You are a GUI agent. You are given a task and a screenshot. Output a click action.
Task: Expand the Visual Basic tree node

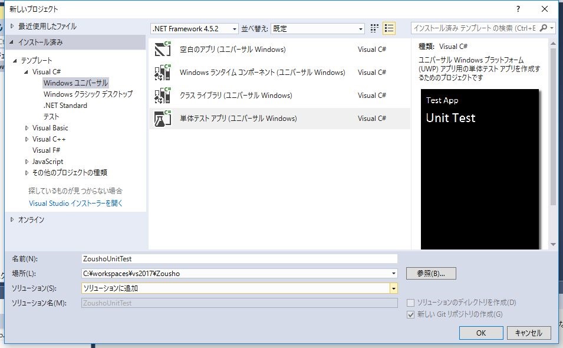(x=27, y=128)
